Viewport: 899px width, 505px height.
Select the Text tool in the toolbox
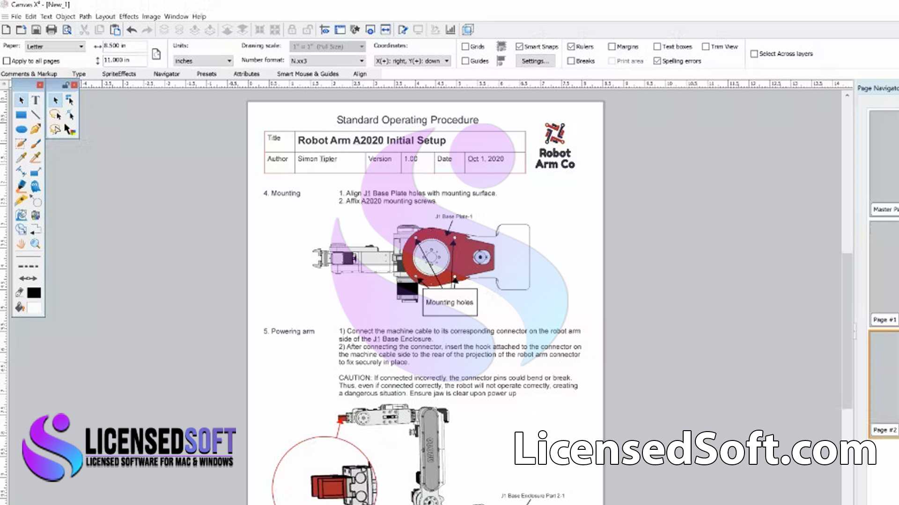click(36, 100)
